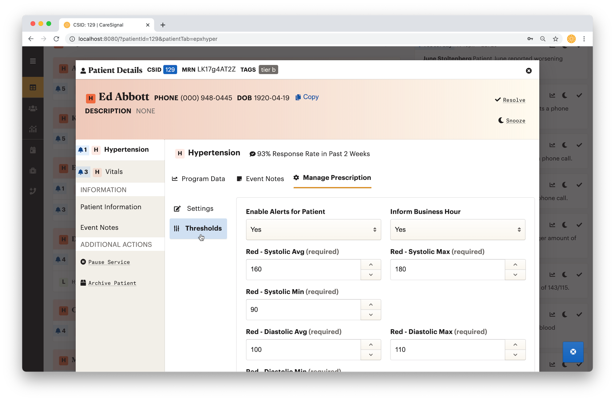Select the Hypertension program in the left panel
Image resolution: width=615 pixels, height=401 pixels.
click(x=120, y=150)
